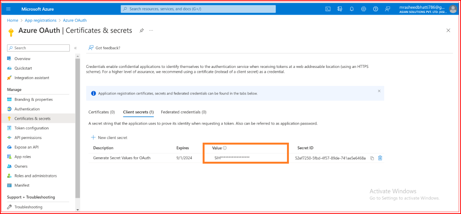The width and height of the screenshot is (461, 214).
Task: Focus the global search resources box
Action: tap(198, 9)
